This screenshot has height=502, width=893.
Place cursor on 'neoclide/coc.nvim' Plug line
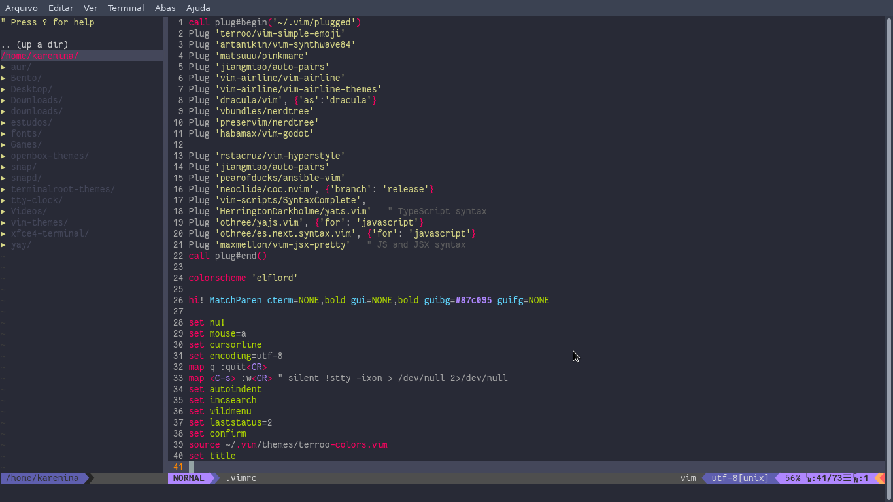coord(311,189)
